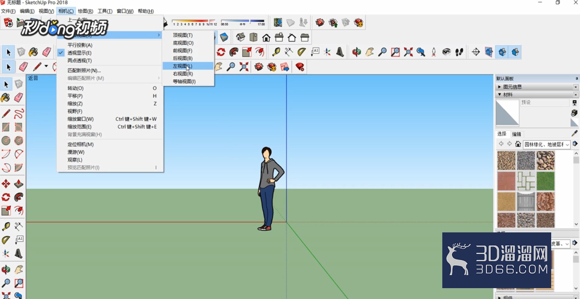Choose 左视图(L) from the submenu
This screenshot has height=299, width=580.
[188, 66]
